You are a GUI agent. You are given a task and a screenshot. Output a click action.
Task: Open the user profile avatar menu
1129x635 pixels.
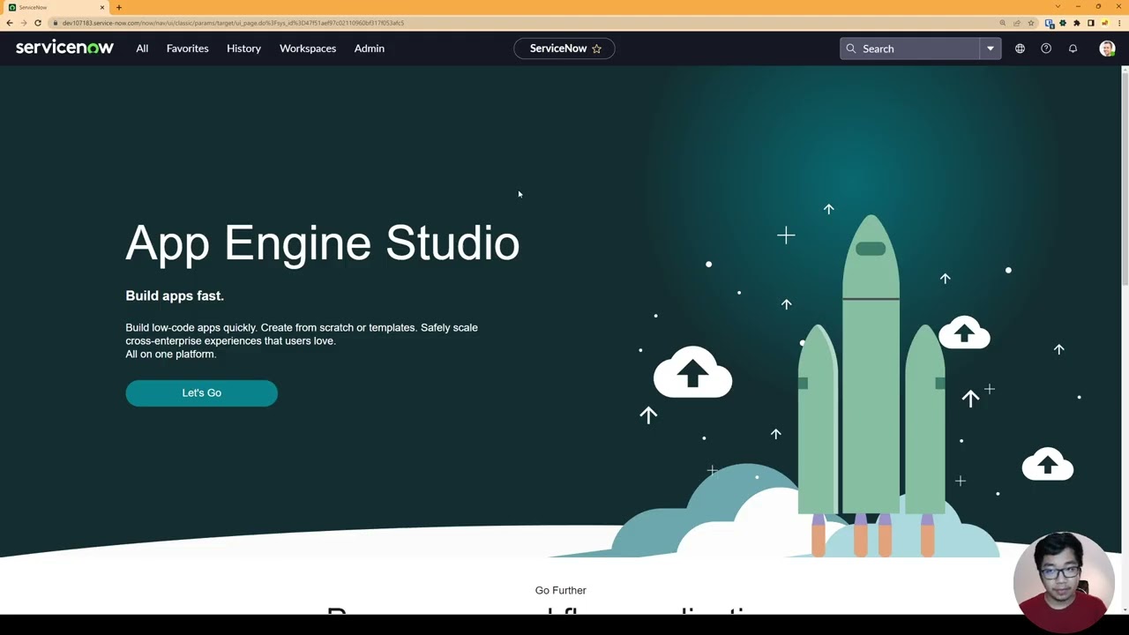1107,49
